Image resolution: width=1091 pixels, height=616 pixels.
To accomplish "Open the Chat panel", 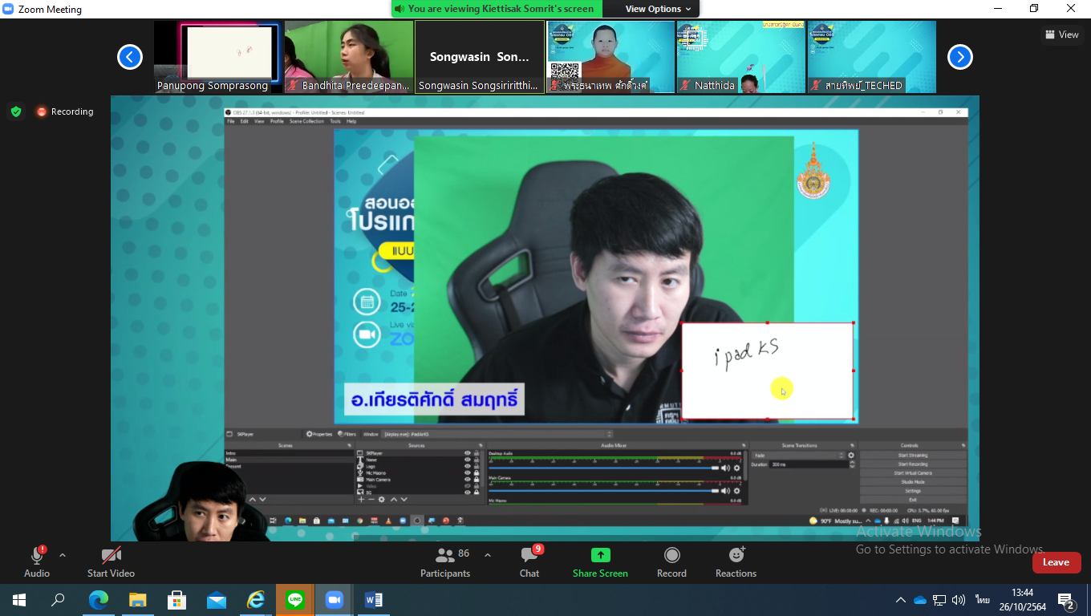I will point(529,561).
